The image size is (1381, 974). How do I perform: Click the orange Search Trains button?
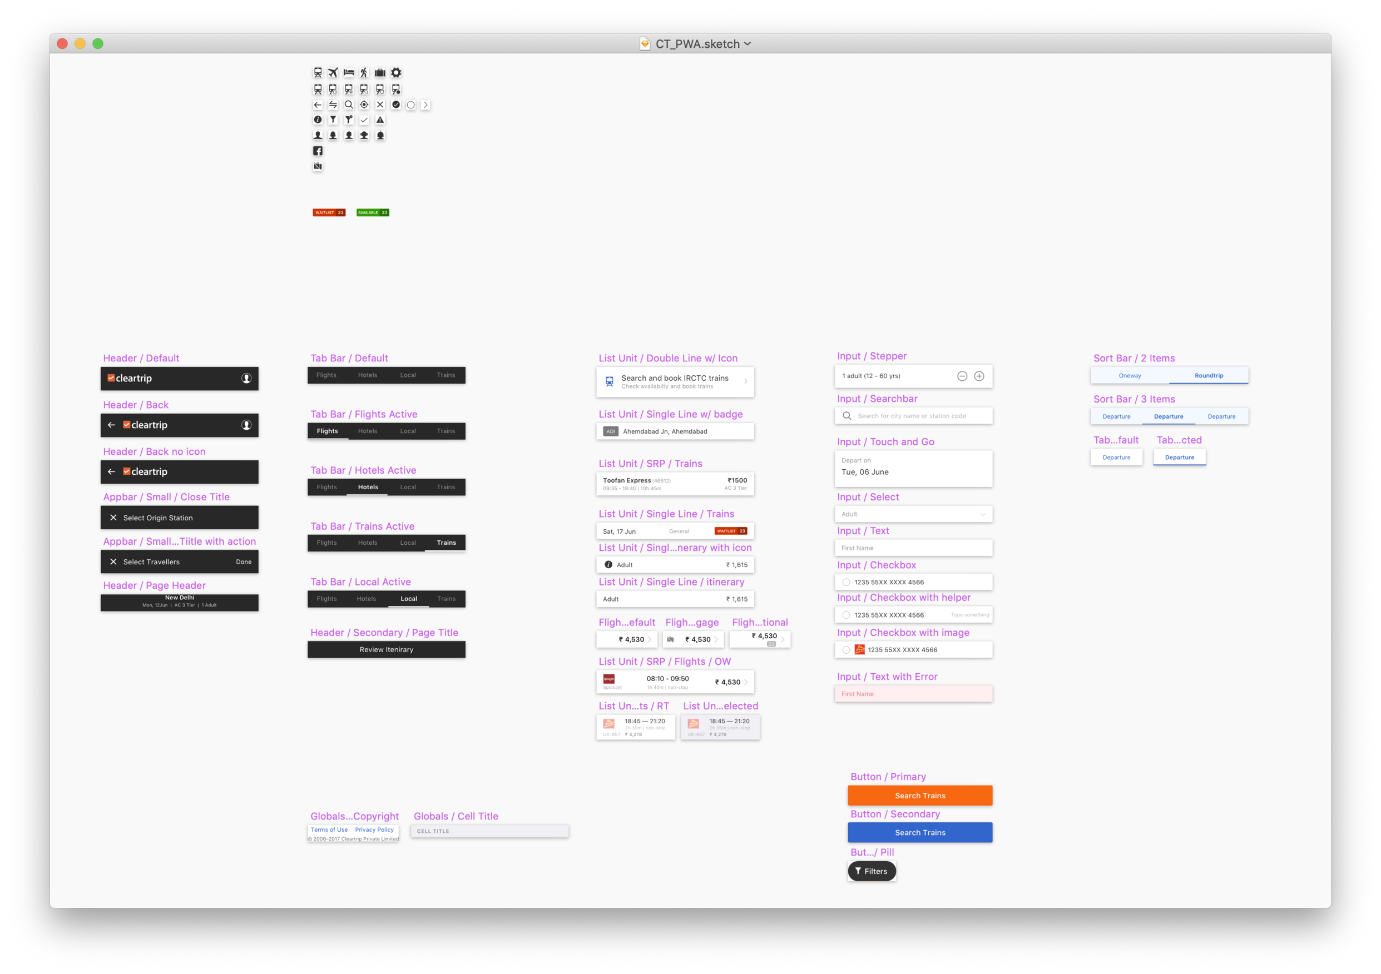920,796
